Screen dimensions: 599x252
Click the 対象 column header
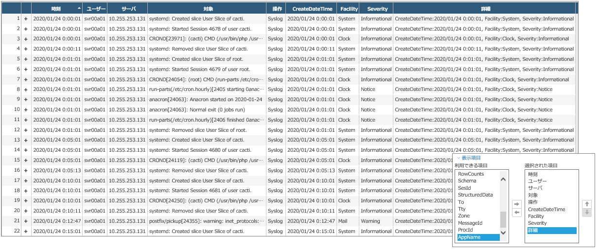coord(207,9)
